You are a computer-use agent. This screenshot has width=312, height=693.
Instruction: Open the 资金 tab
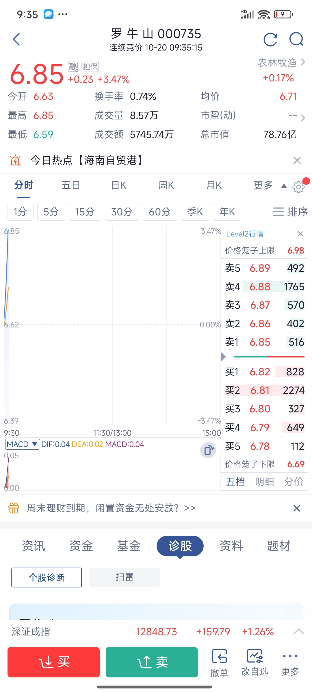(x=81, y=546)
